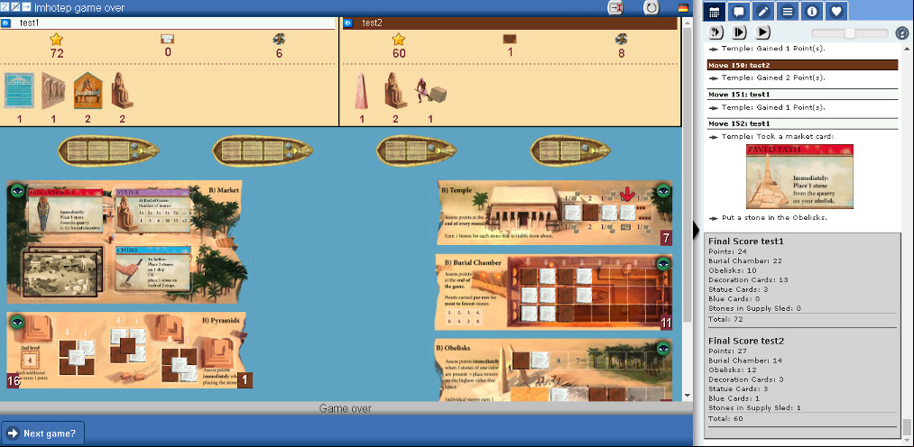914x447 pixels.
Task: Click the Next game? button
Action: 43,433
